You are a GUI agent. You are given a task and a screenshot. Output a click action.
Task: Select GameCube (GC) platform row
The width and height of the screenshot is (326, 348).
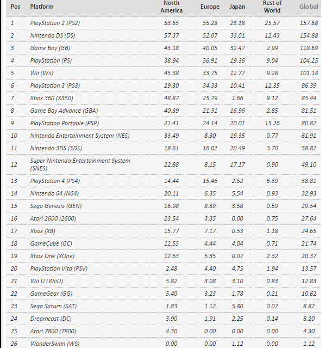pyautogui.click(x=164, y=243)
